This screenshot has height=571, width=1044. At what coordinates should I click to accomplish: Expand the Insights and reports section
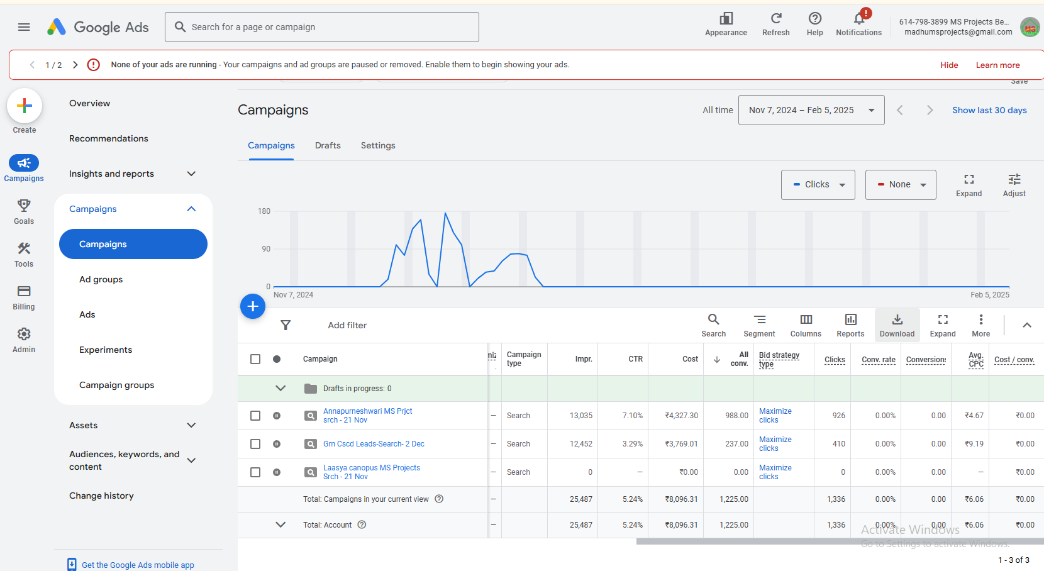pyautogui.click(x=133, y=174)
